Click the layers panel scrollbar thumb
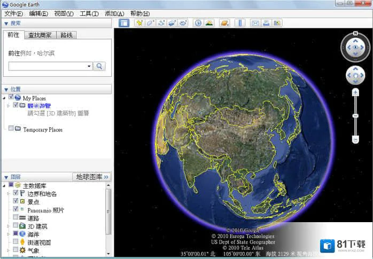 pos(108,211)
